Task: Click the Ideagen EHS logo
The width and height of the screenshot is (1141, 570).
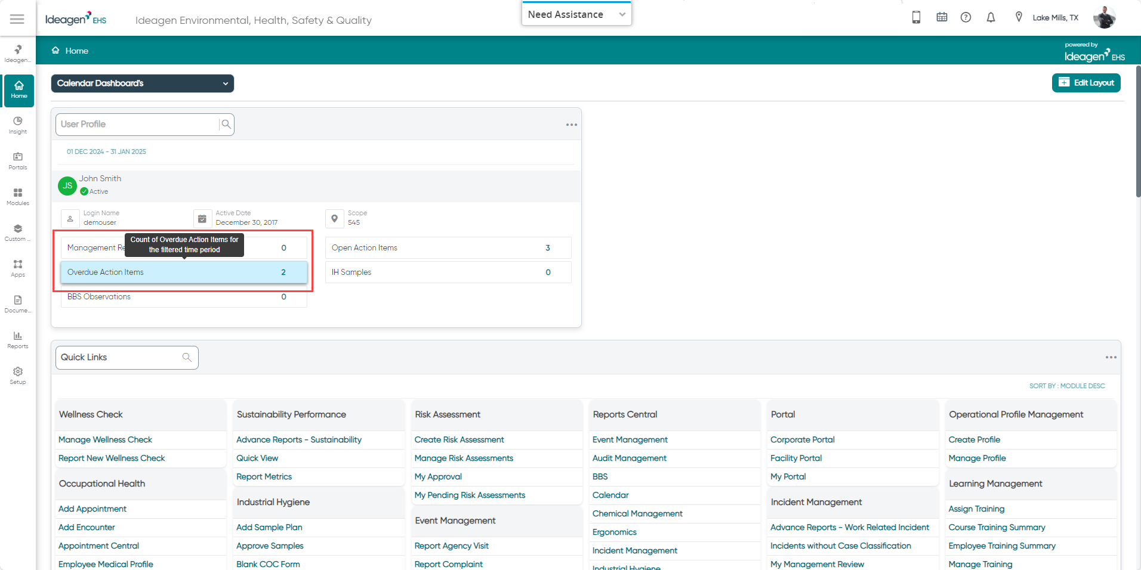Action: tap(76, 18)
